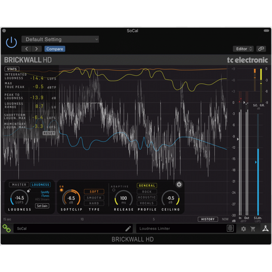Open the Default Setting preset dropdown
The width and height of the screenshot is (272, 272).
60,39
